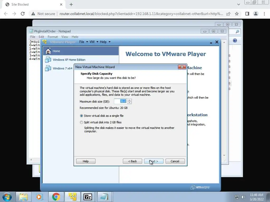Viewport: 270px width, 202px height.
Task: Open the VMware Player Help menu
Action: click(105, 42)
